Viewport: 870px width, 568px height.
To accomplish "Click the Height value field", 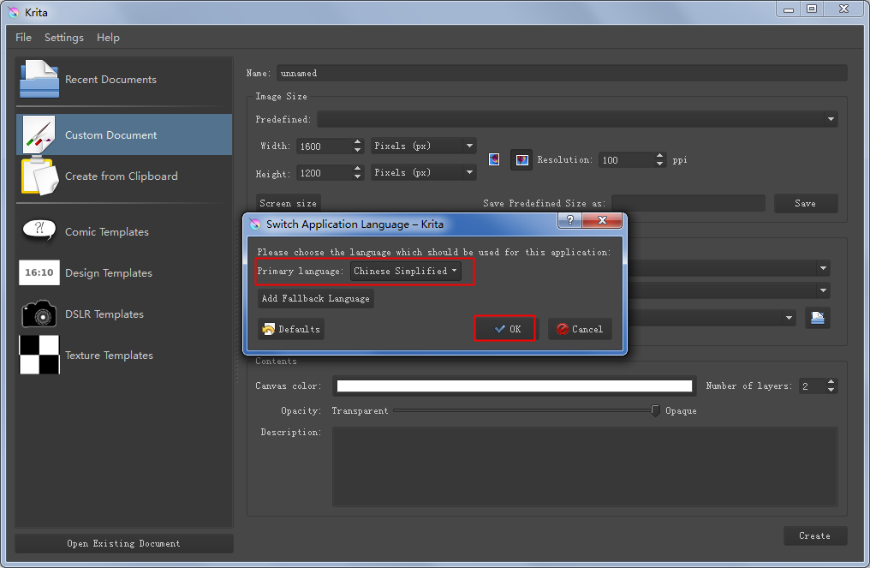I will (x=325, y=173).
